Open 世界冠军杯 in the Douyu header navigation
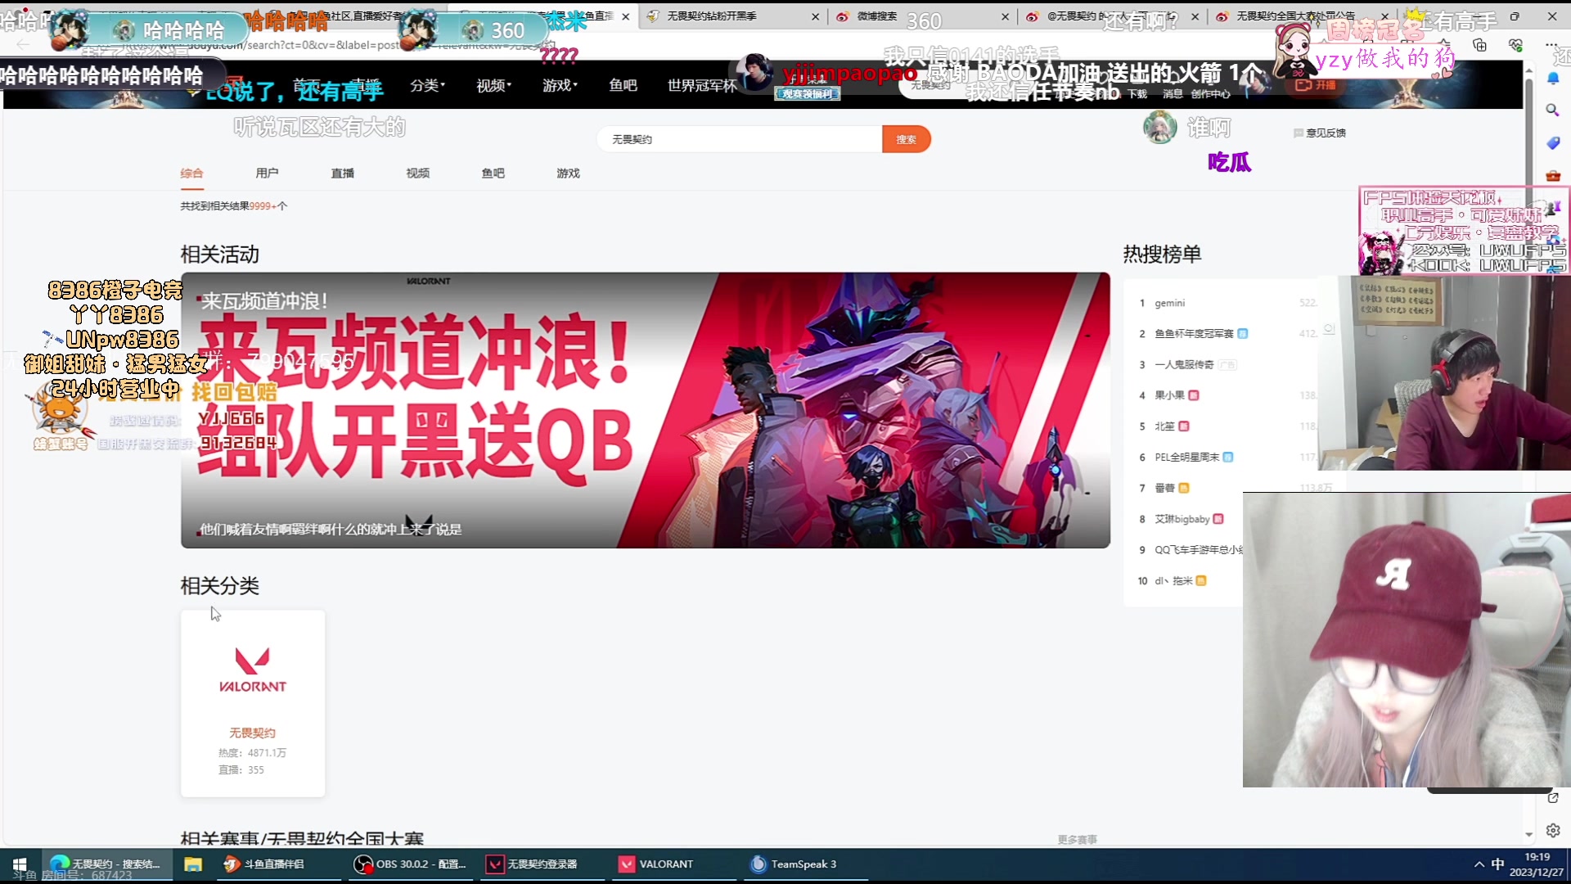Viewport: 1571px width, 884px height. [x=702, y=85]
